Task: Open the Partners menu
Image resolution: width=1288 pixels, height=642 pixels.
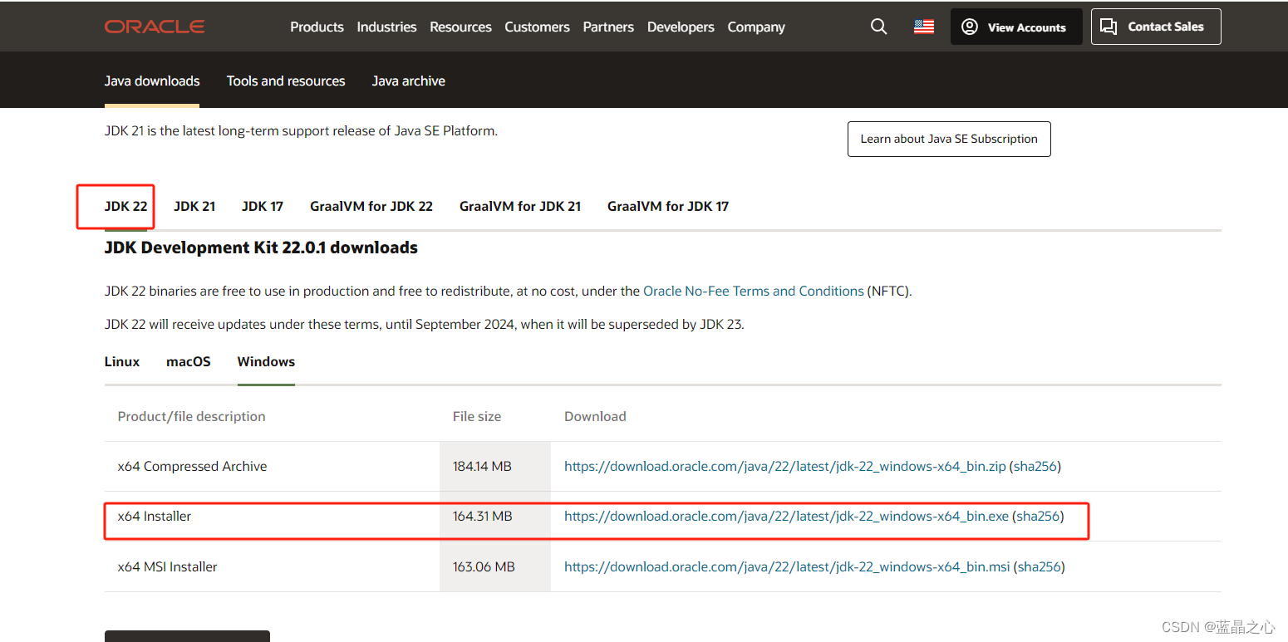Action: [608, 27]
